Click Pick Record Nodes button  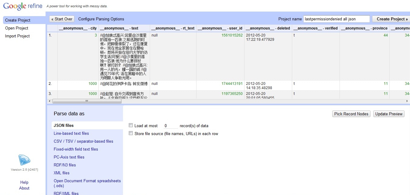tap(351, 114)
